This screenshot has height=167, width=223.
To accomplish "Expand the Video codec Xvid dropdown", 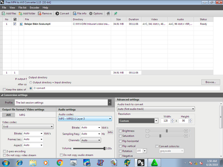I will [x=52, y=126].
